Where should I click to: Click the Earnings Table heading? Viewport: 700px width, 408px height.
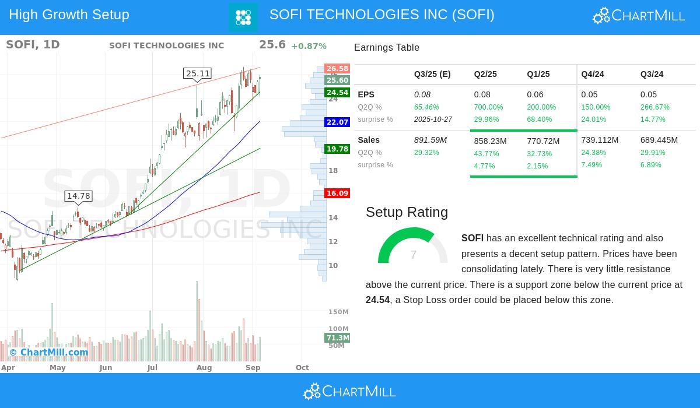click(387, 48)
